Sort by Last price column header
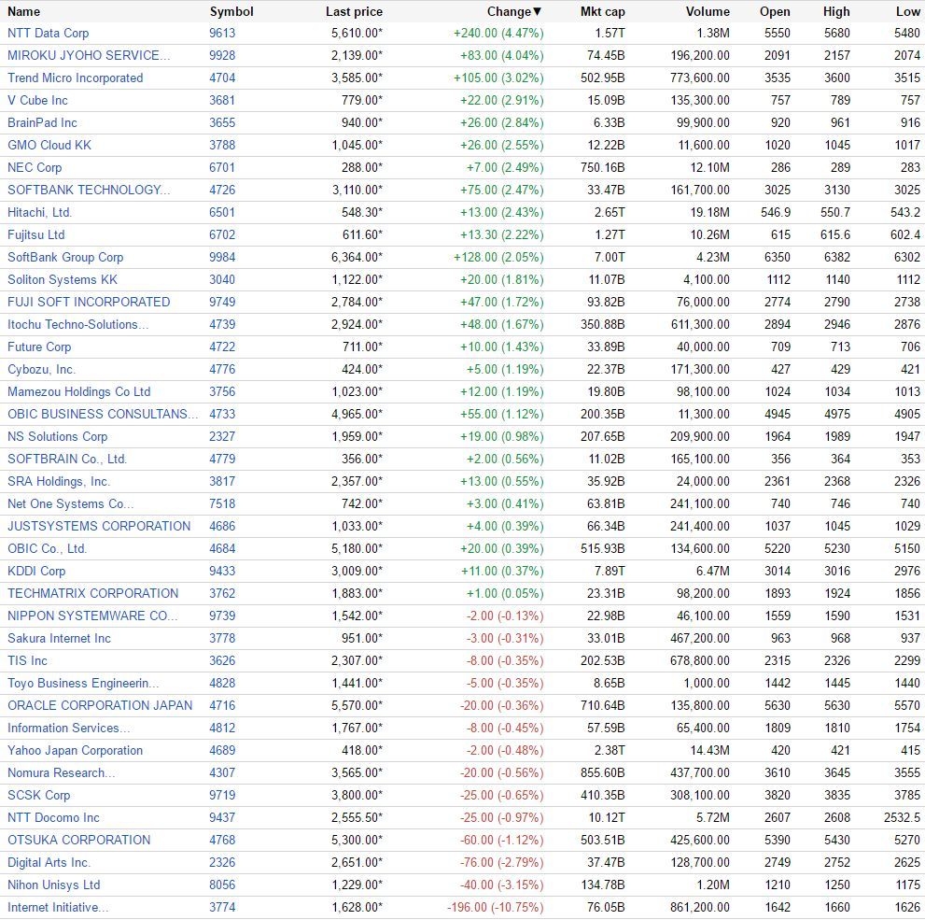 point(354,11)
